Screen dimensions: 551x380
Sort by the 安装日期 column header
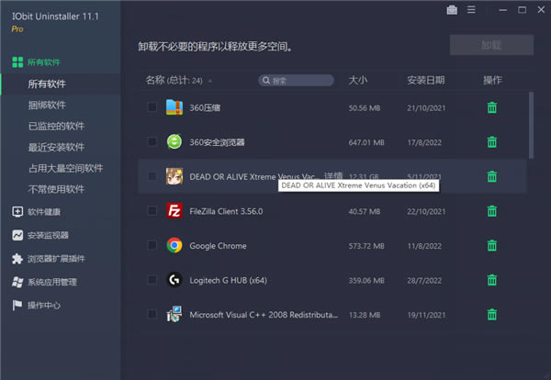[x=425, y=81]
